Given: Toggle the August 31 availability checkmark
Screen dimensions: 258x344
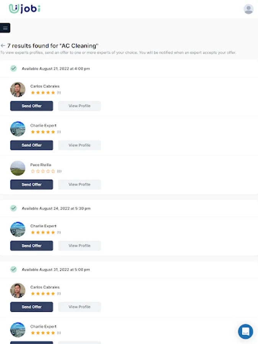Looking at the screenshot, I should point(13,269).
